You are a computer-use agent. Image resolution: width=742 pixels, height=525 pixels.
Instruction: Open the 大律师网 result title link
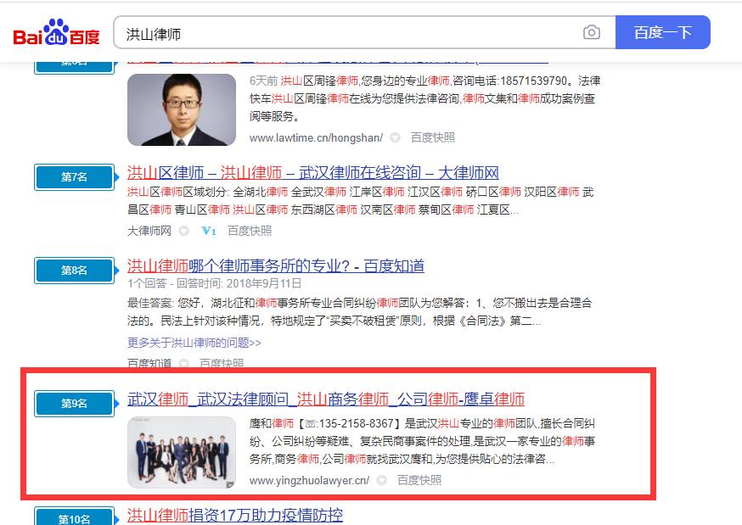click(312, 172)
